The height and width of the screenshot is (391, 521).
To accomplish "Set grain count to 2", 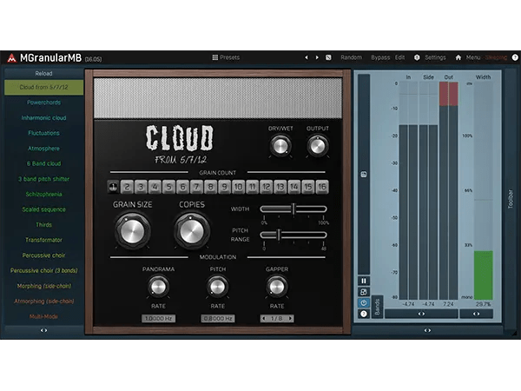I will pyautogui.click(x=127, y=187).
